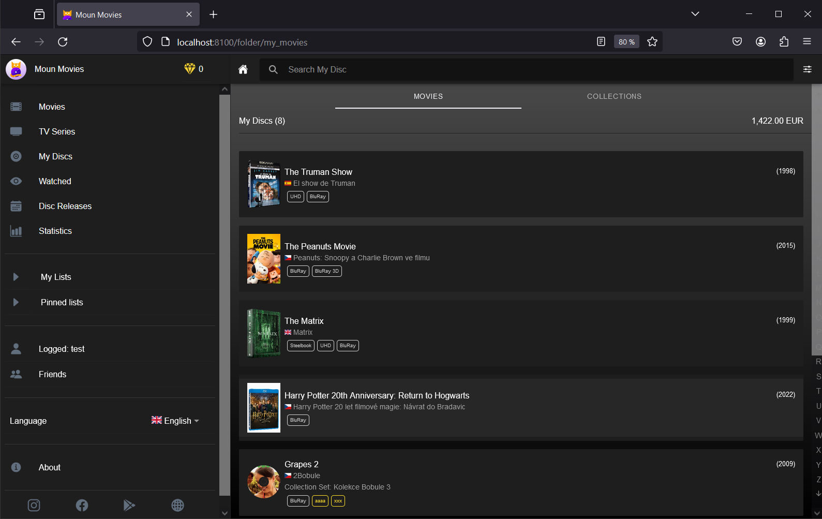
Task: Click The Matrix steelbook cover thumbnail
Action: [264, 333]
